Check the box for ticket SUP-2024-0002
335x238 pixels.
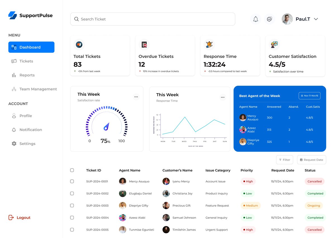(x=72, y=193)
